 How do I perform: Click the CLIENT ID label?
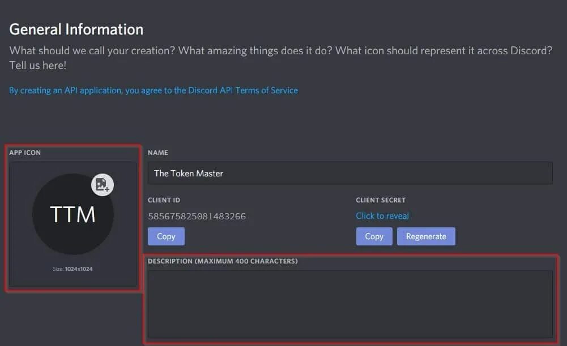click(164, 200)
